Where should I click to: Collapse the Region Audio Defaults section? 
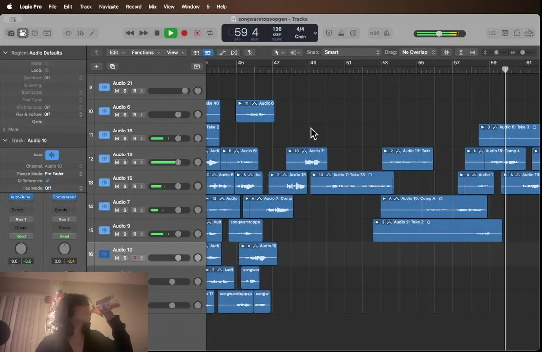coord(5,53)
